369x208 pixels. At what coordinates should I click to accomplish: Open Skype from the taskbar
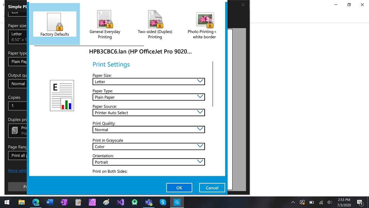(163, 202)
